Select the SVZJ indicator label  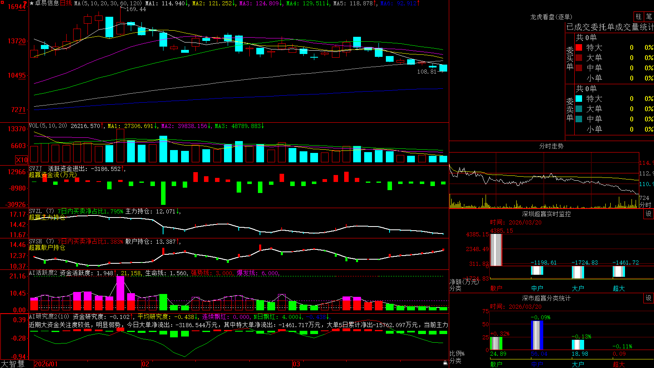point(35,168)
